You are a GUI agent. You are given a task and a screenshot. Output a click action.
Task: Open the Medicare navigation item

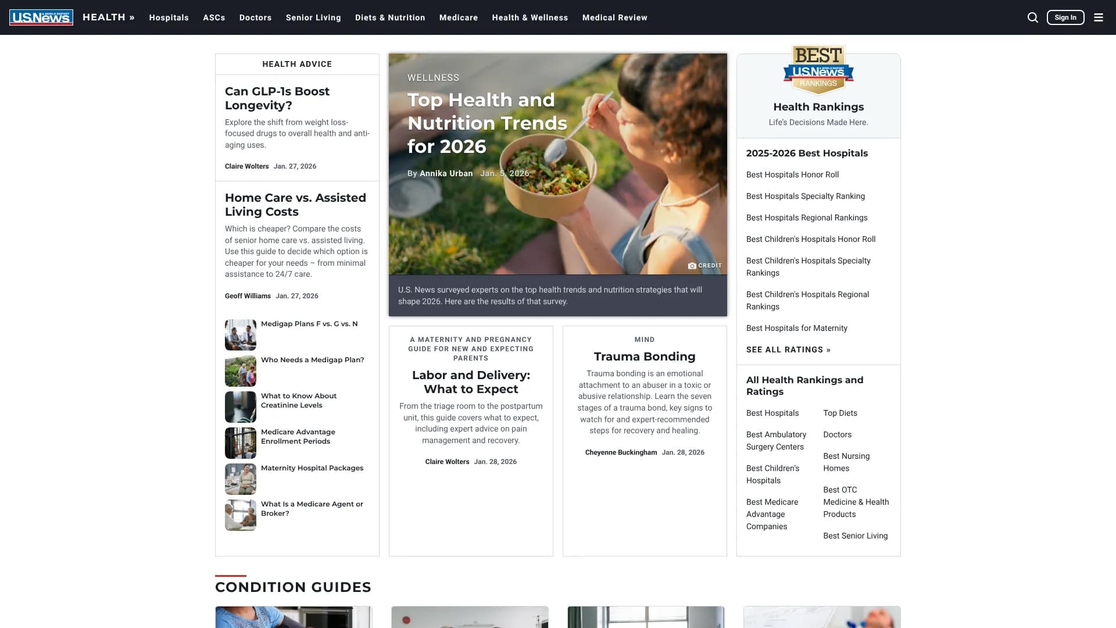coord(458,17)
